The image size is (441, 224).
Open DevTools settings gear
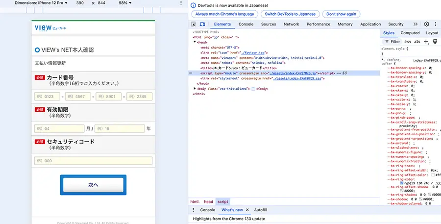pyautogui.click(x=427, y=24)
